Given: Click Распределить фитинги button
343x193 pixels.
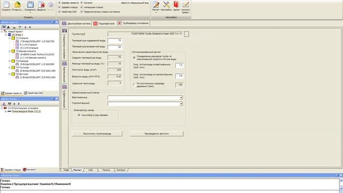Looking at the screenshot, I should [x=156, y=133].
